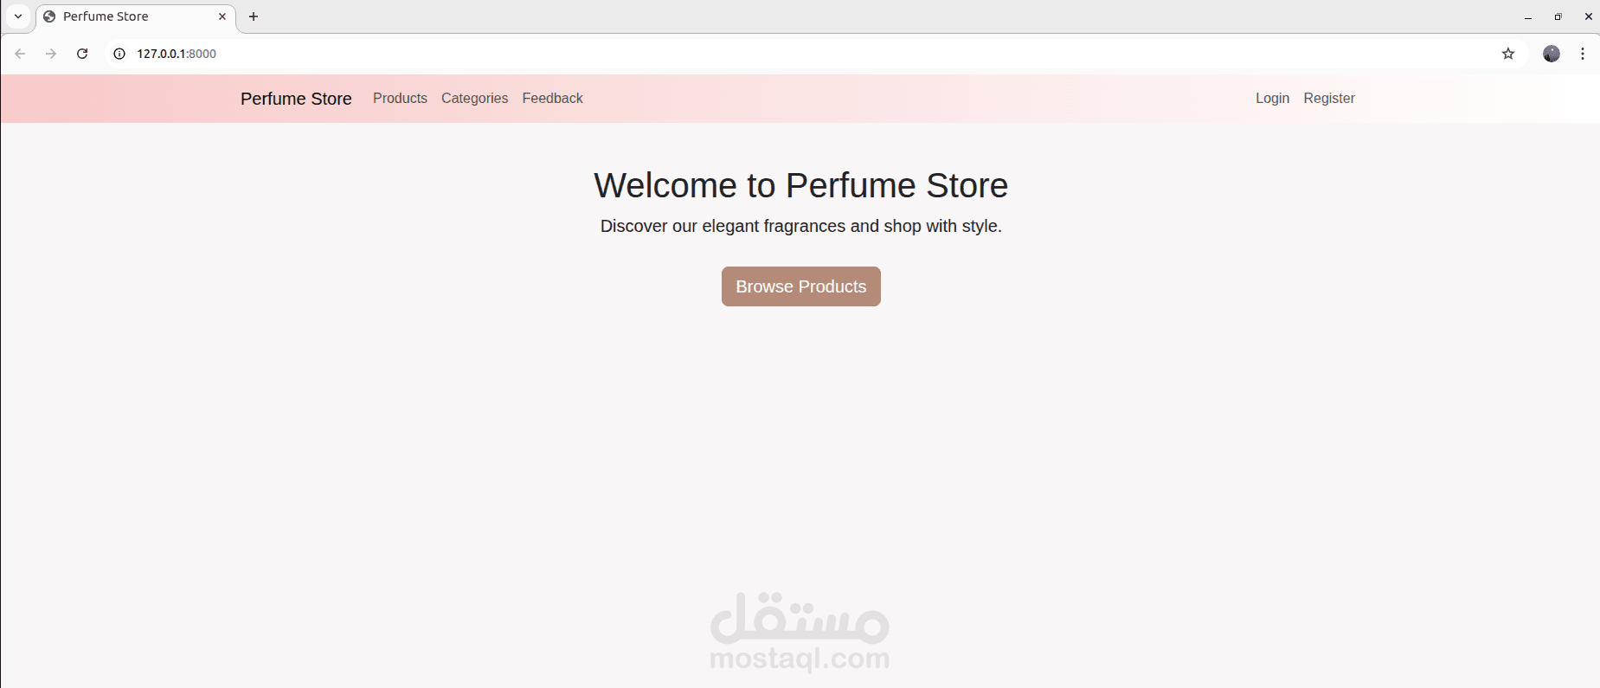Close the Perfume Store tab
1600x688 pixels.
[x=222, y=16]
